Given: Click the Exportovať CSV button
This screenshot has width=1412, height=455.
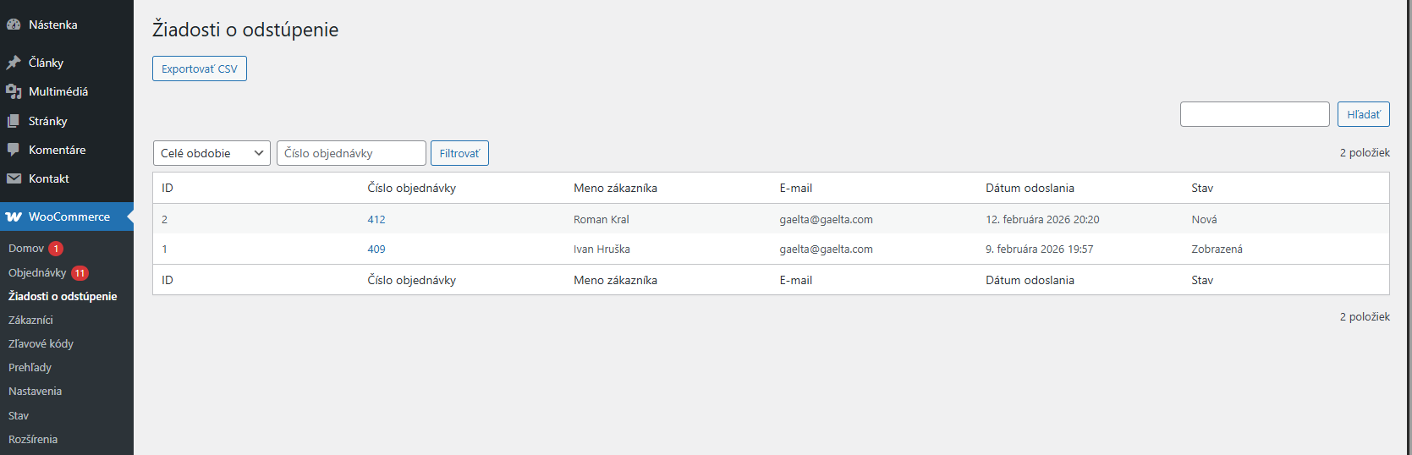Looking at the screenshot, I should point(200,69).
